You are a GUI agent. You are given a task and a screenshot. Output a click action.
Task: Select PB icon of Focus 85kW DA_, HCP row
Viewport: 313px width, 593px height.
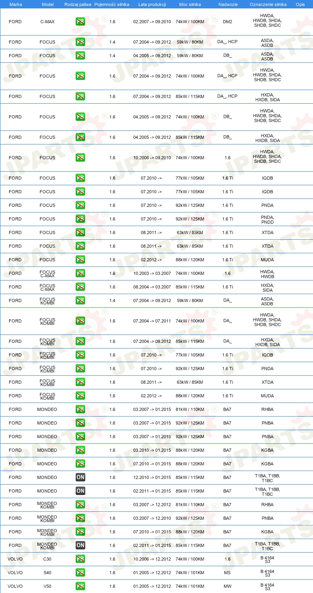(80, 96)
